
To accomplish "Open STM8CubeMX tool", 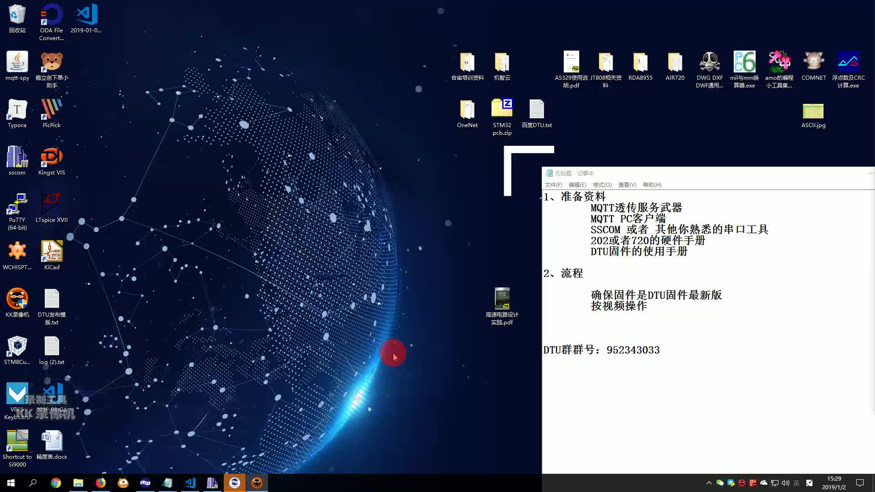I will (x=16, y=346).
